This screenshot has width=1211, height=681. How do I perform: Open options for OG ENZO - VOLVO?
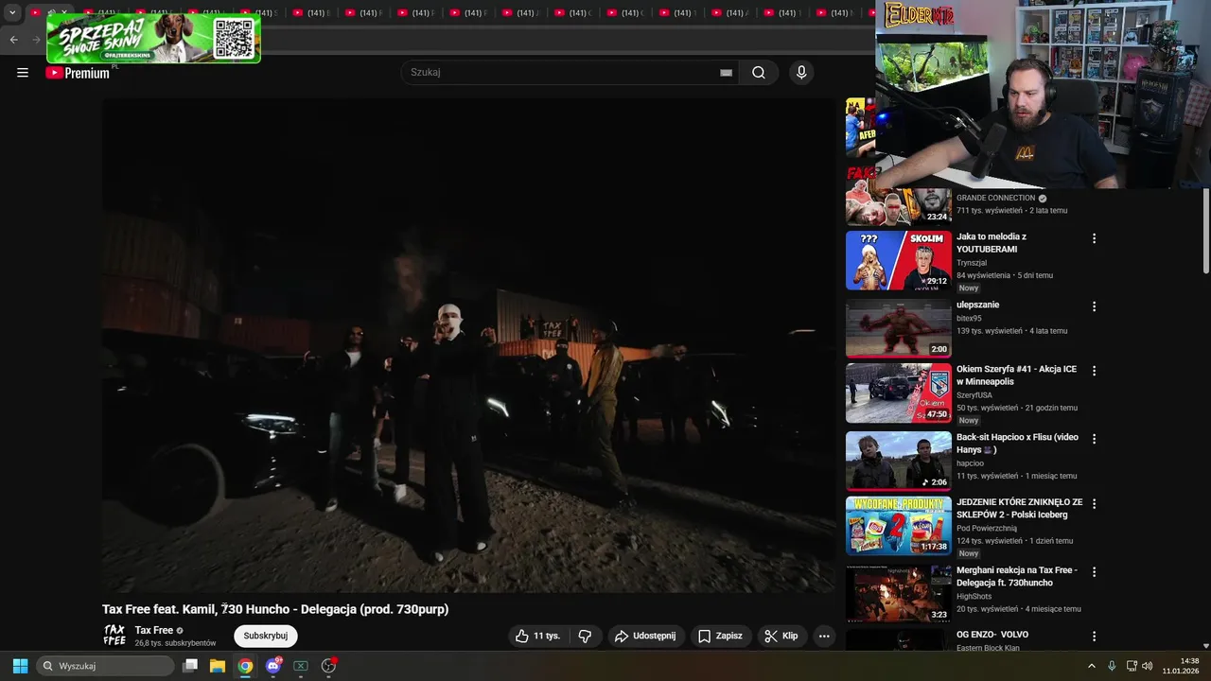[1094, 637]
